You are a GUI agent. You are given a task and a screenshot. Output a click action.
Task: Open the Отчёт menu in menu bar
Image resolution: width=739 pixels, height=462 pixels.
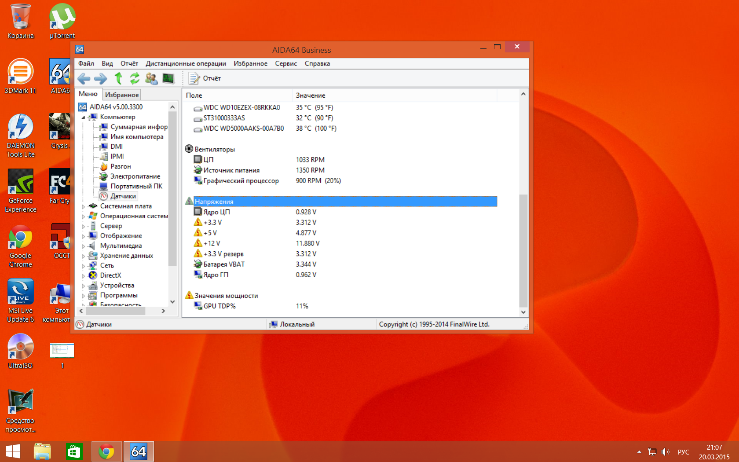coord(129,63)
